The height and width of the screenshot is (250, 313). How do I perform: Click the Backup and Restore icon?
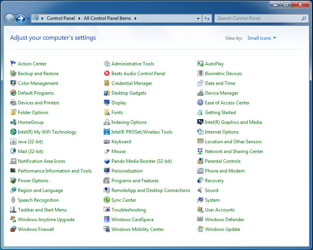13,73
